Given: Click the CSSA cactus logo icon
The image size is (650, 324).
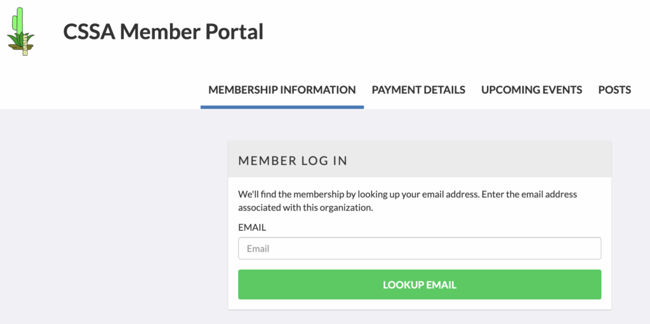Looking at the screenshot, I should pyautogui.click(x=20, y=32).
